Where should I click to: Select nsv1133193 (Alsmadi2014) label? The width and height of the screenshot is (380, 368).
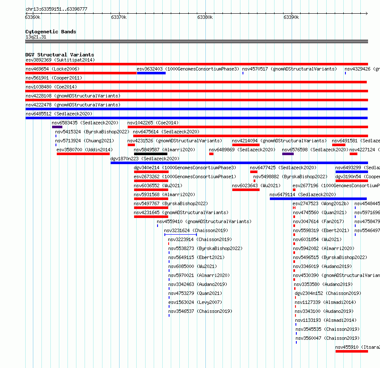326,320
